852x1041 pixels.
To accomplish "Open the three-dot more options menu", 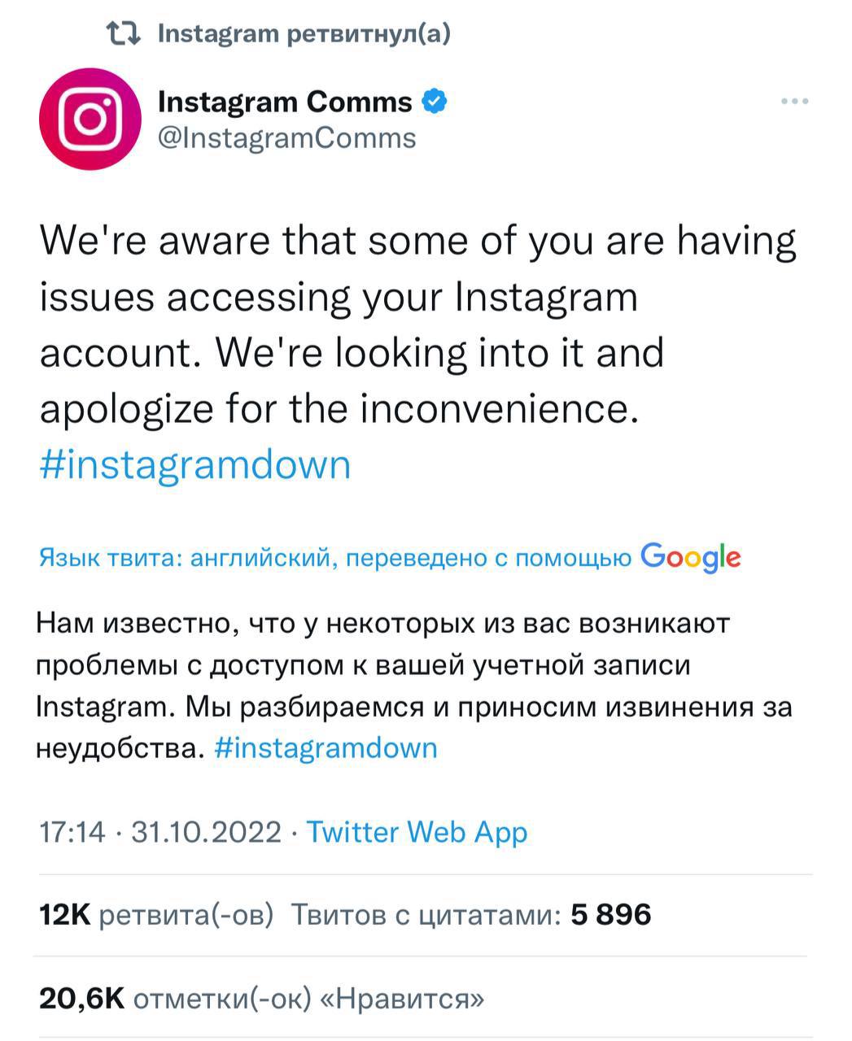I will (793, 102).
